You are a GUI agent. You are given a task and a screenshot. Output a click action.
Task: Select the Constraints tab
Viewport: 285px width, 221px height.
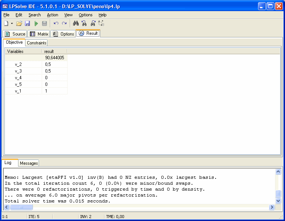pos(37,43)
